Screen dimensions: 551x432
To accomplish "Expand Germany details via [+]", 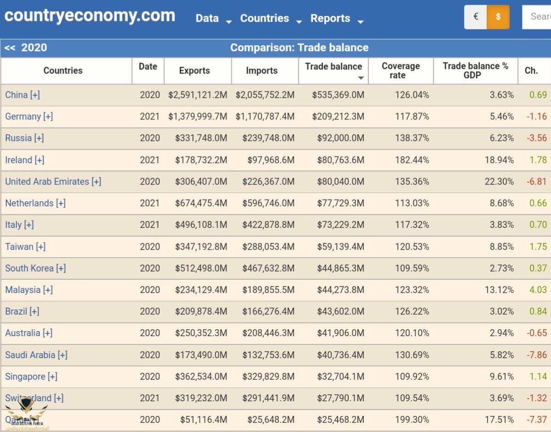I will click(x=48, y=116).
